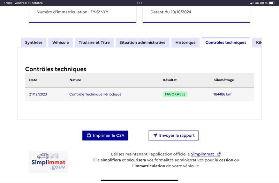Select the Situation administrative tab
This screenshot has width=279, height=183.
[142, 43]
